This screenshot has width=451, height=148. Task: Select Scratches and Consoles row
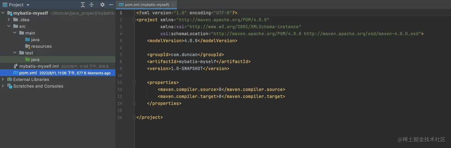point(58,86)
